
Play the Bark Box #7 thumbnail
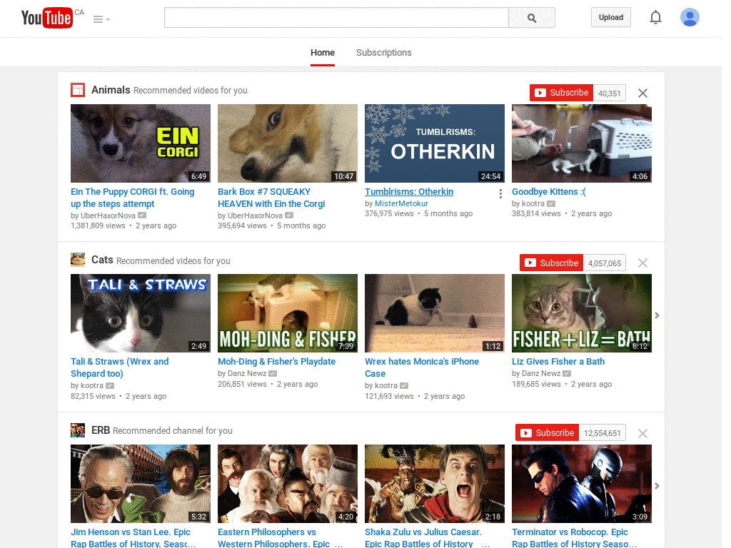click(288, 143)
